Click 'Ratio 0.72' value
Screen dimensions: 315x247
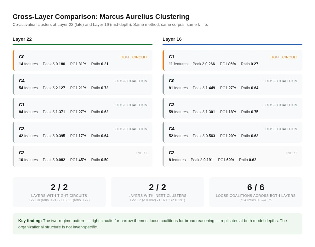(100, 88)
